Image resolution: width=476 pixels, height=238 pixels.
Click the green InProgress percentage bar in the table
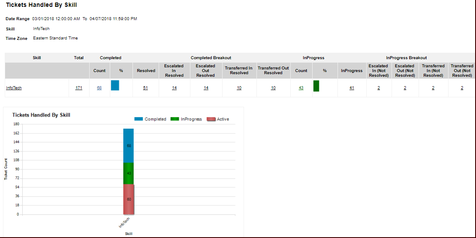(x=316, y=86)
